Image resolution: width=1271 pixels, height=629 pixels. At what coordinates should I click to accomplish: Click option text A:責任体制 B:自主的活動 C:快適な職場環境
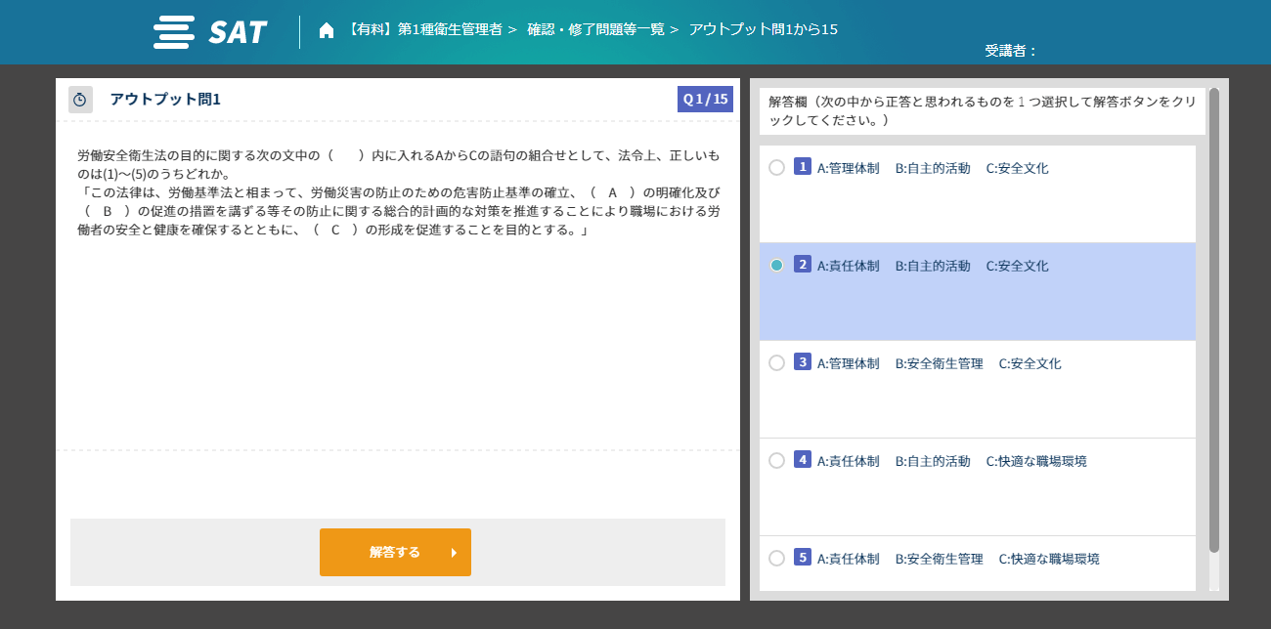(x=951, y=461)
